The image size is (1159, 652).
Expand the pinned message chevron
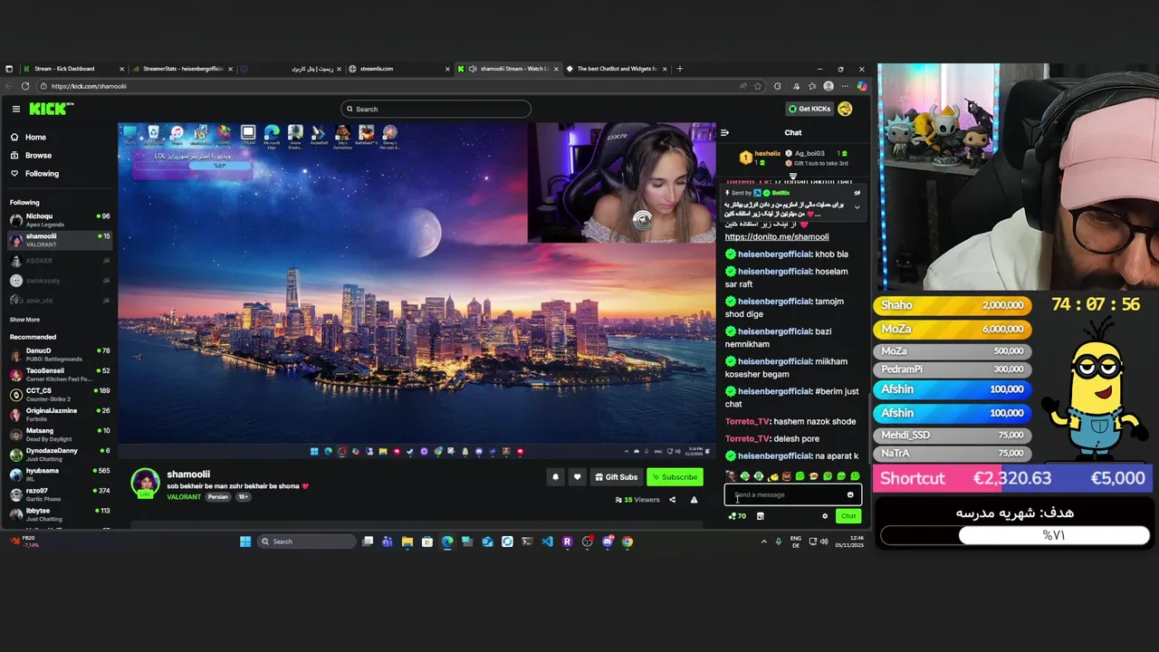[857, 206]
